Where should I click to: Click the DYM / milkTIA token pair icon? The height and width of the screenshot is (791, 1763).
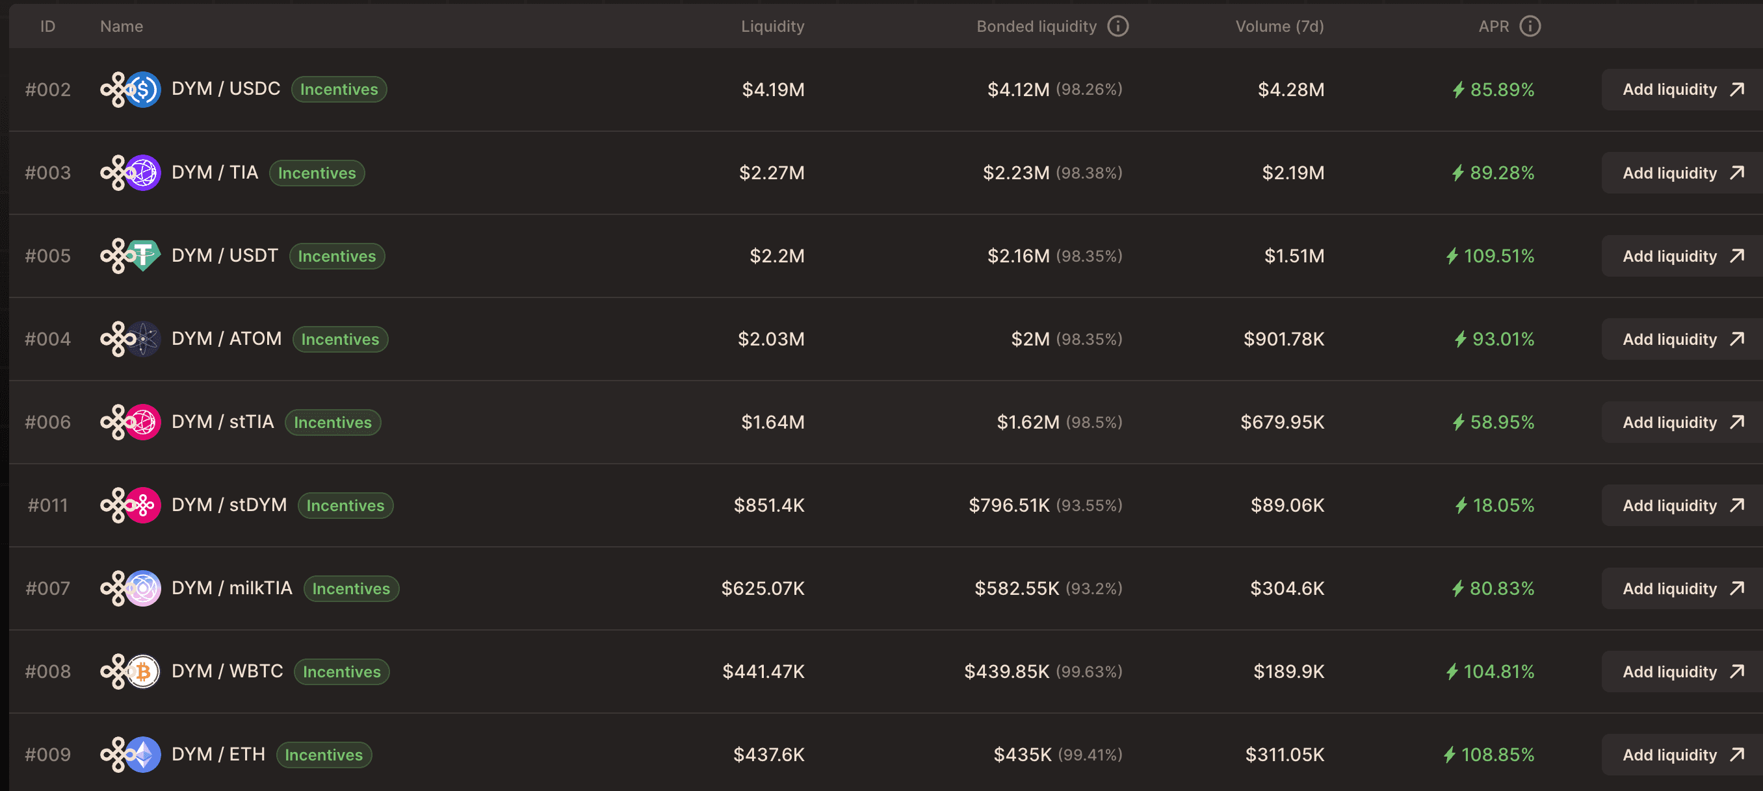click(130, 588)
